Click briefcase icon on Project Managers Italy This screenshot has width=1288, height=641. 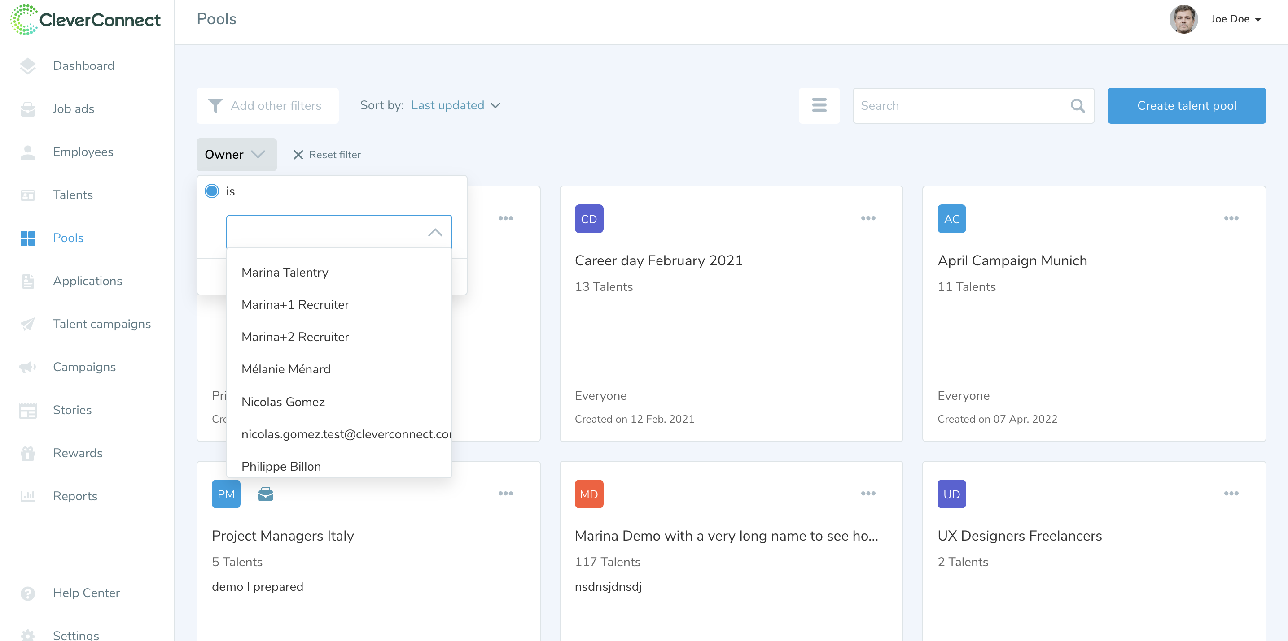coord(266,494)
